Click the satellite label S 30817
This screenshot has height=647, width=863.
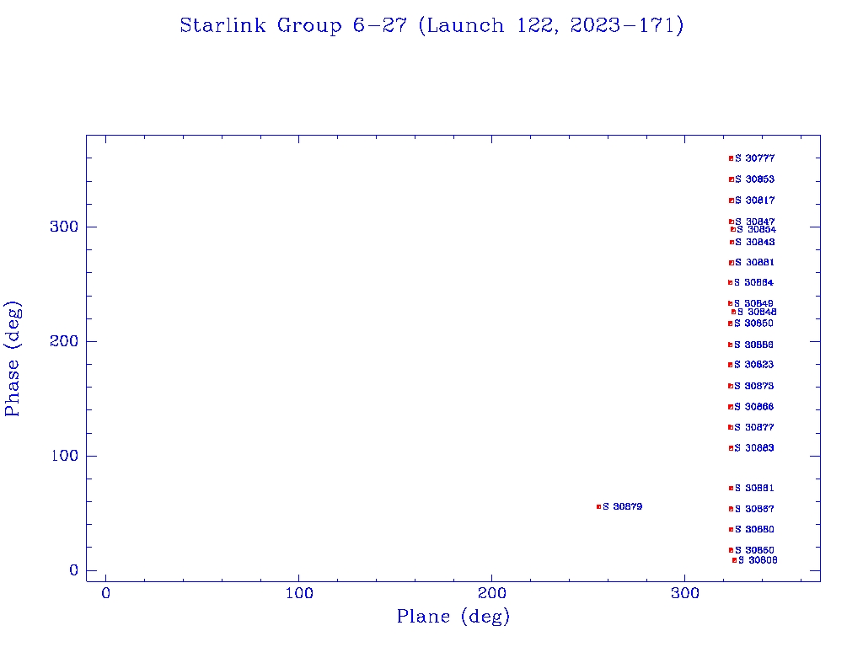coord(754,201)
